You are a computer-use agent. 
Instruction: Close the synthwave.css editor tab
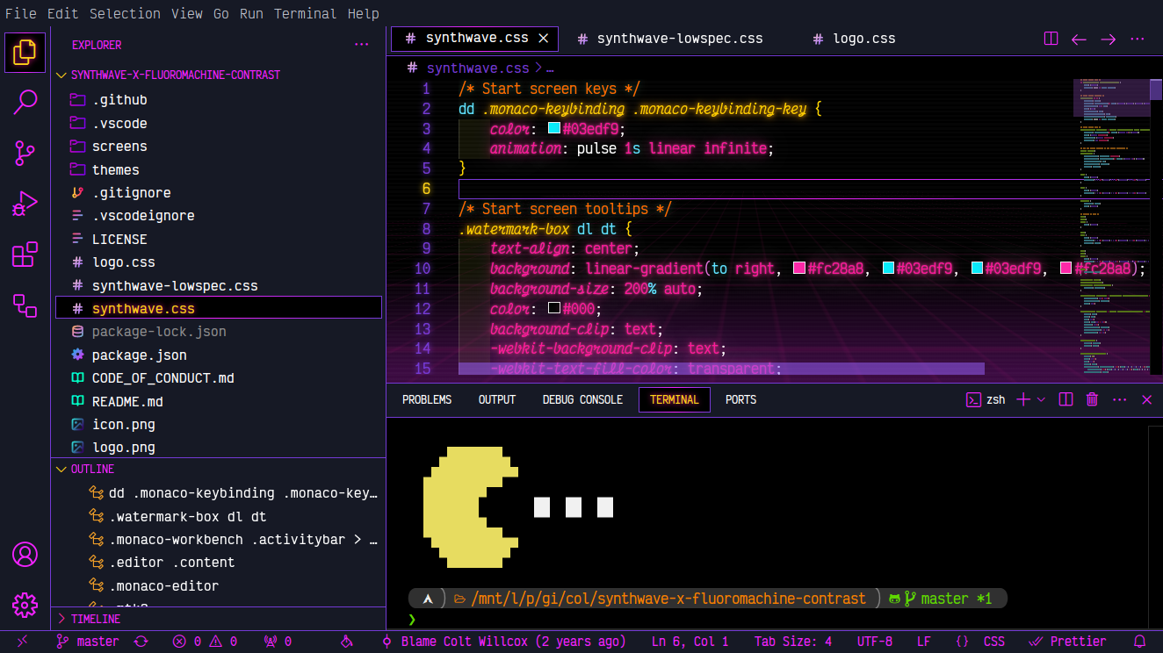(x=544, y=39)
